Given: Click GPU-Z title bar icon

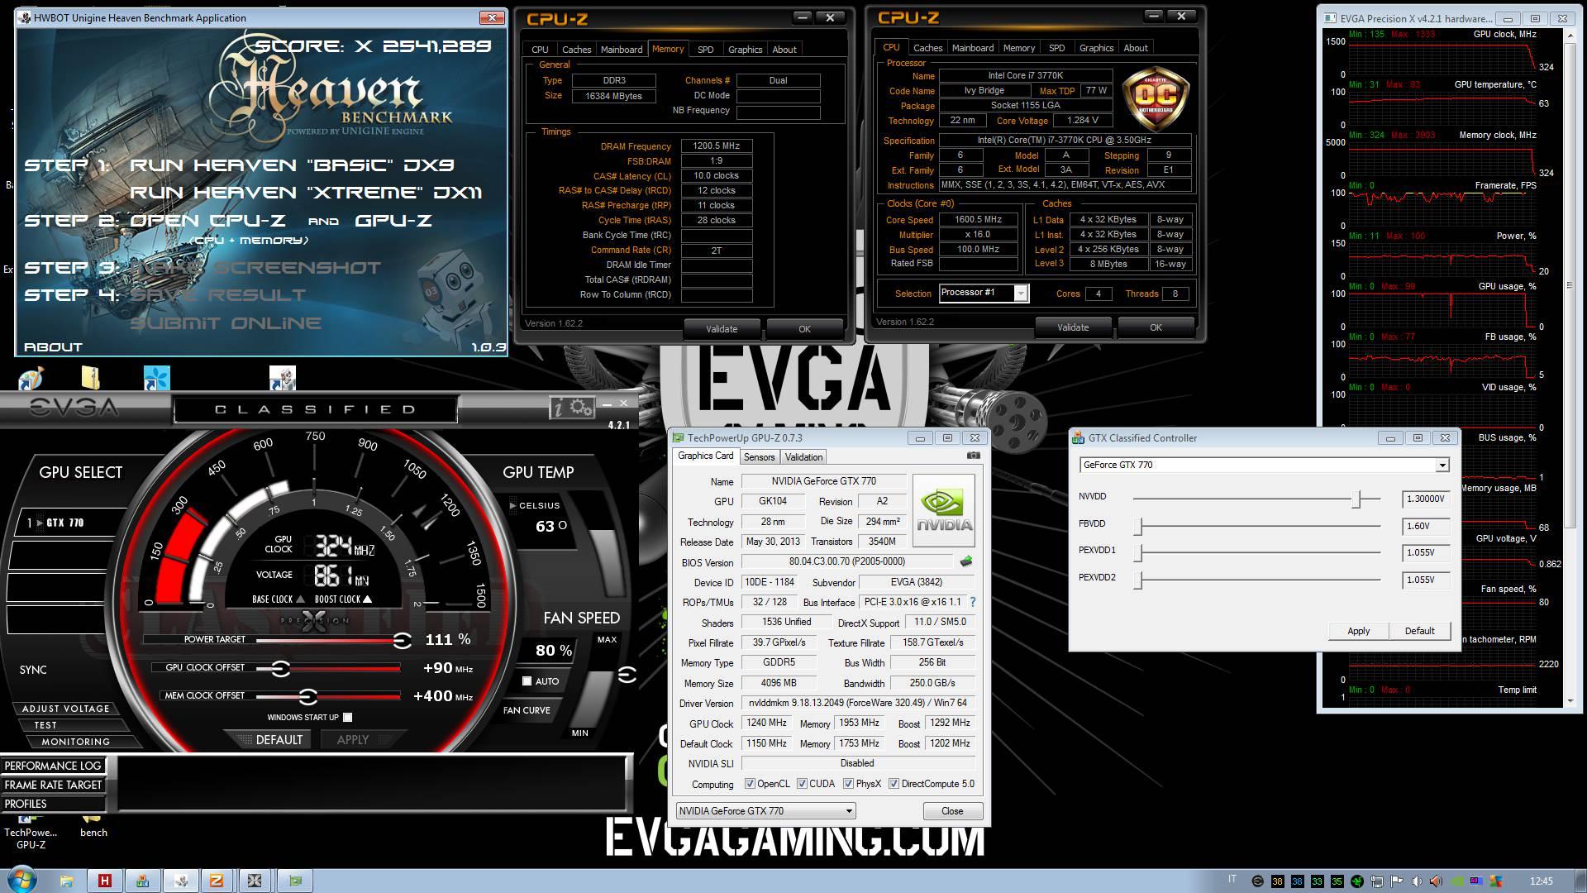Looking at the screenshot, I should tap(679, 438).
